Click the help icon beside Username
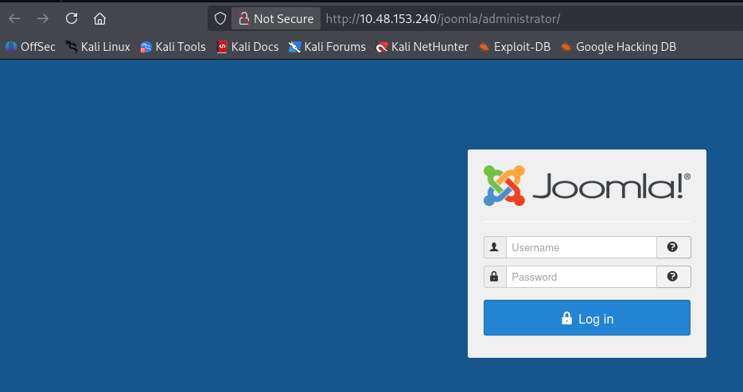743x392 pixels. [673, 247]
